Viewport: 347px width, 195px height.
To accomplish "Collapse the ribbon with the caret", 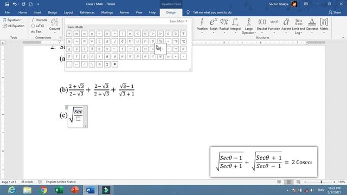I will [x=343, y=37].
